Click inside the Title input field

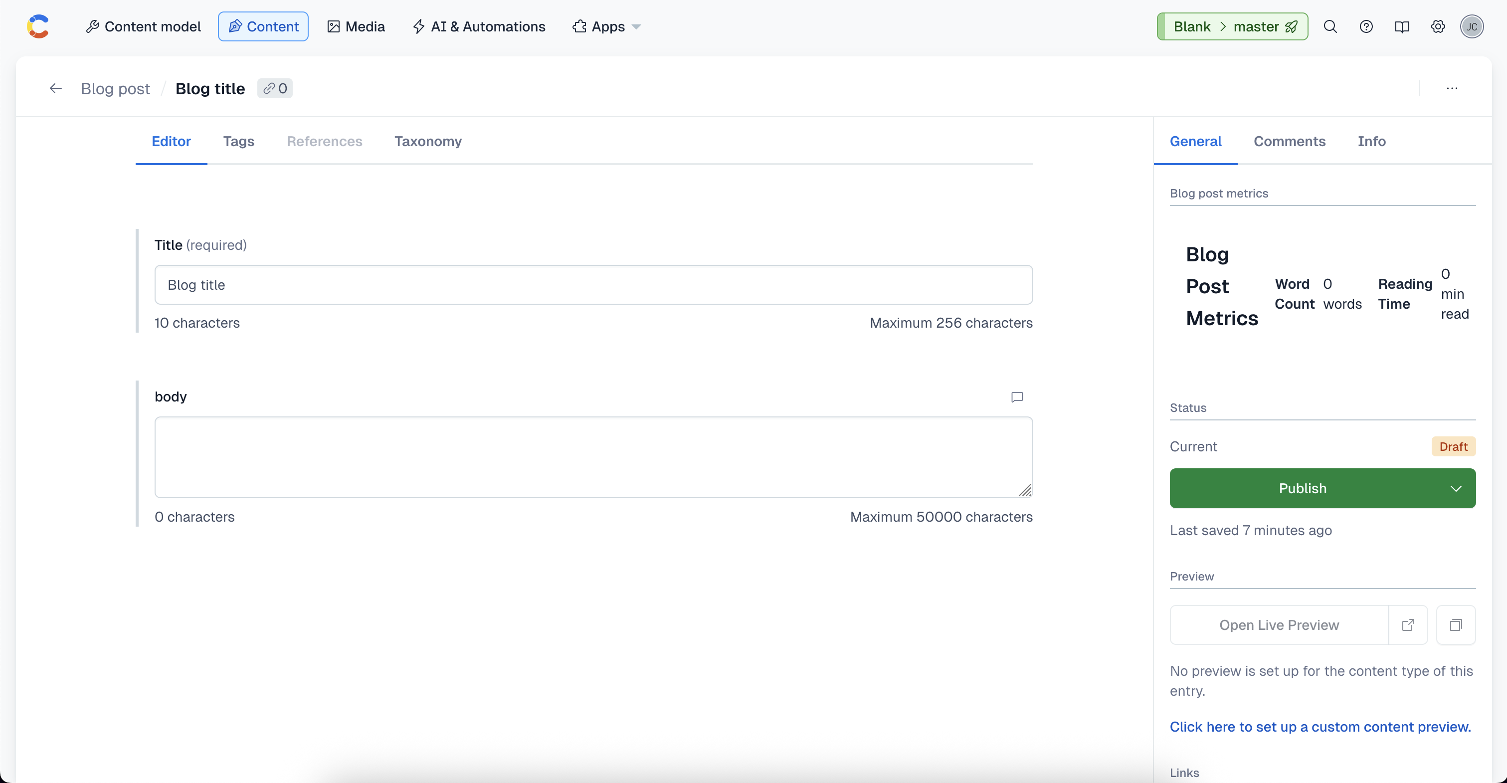tap(593, 285)
